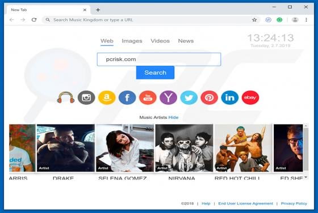The image size is (318, 213).
Task: Open the End User License Agreement link
Action: (x=245, y=203)
